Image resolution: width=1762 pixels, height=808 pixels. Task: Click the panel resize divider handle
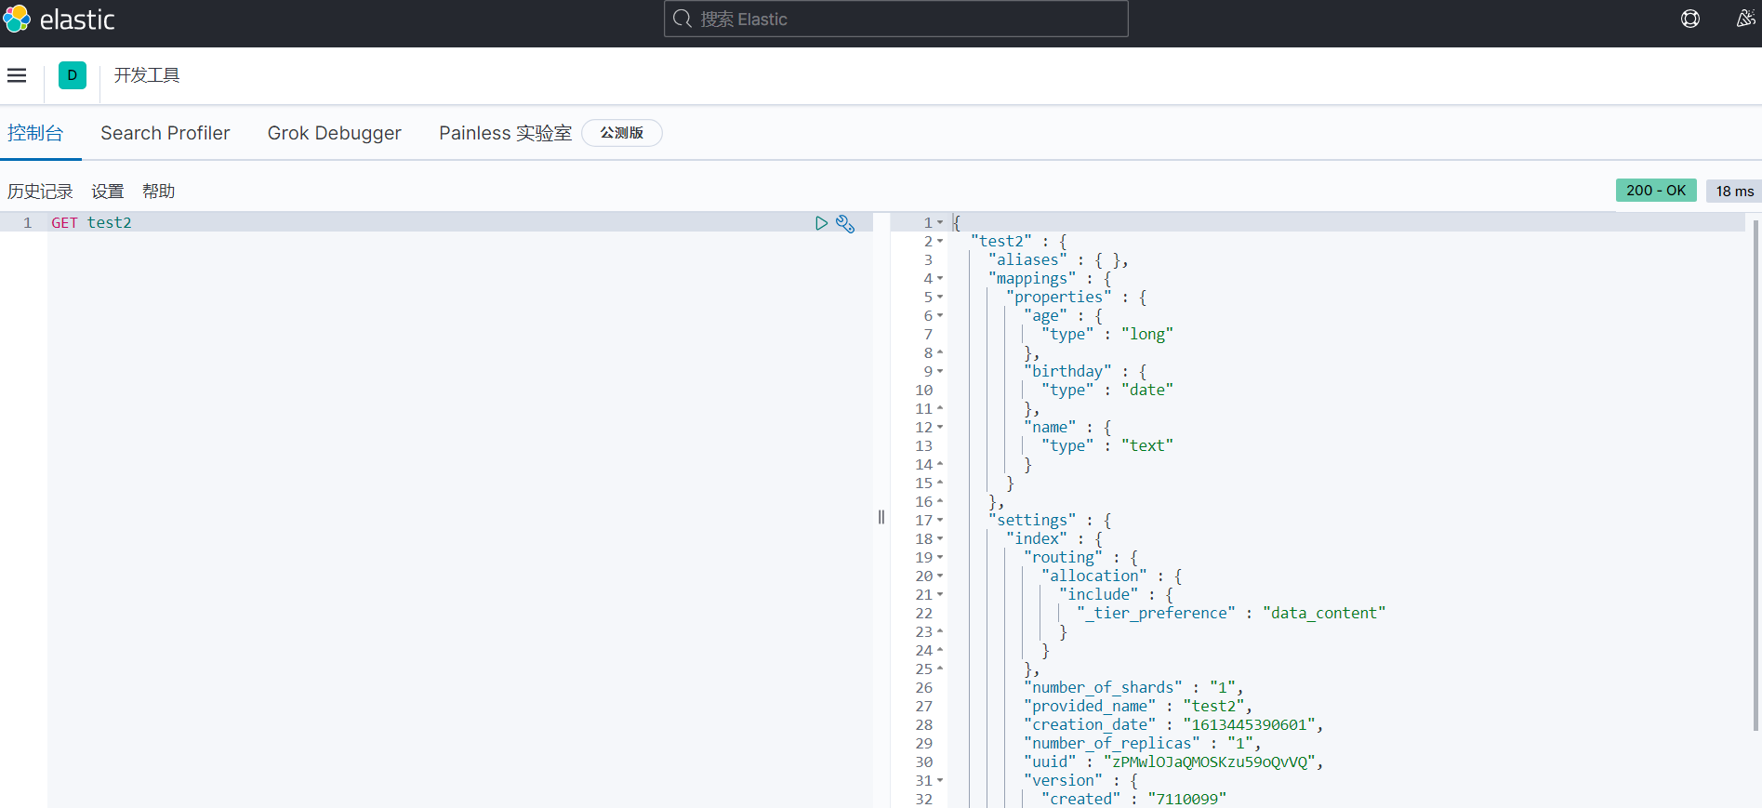click(x=881, y=517)
